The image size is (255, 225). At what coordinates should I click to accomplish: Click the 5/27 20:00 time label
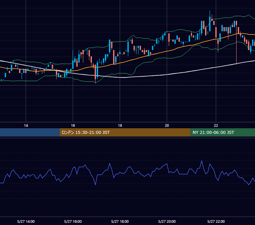point(167,221)
